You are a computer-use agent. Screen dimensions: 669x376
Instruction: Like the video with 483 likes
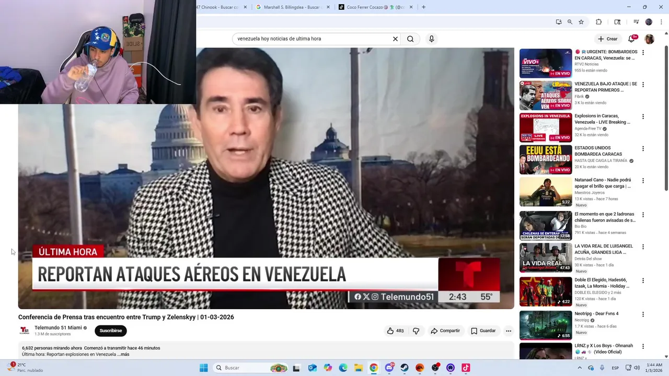point(395,331)
